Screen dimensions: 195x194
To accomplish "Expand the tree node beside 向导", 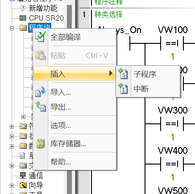I will (12, 186).
